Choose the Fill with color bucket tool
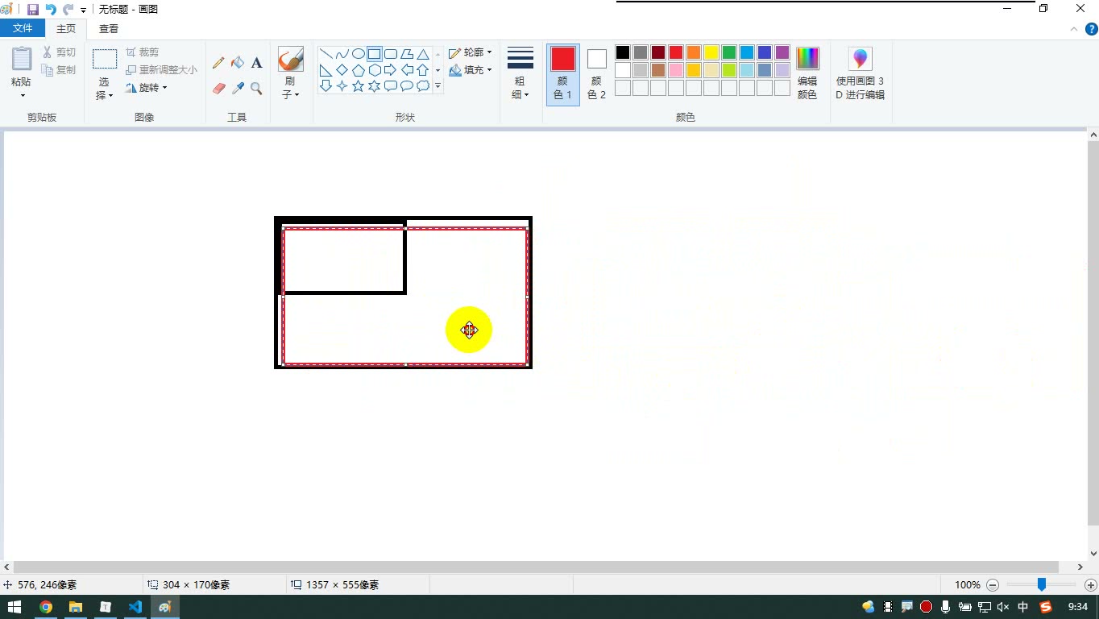 238,63
